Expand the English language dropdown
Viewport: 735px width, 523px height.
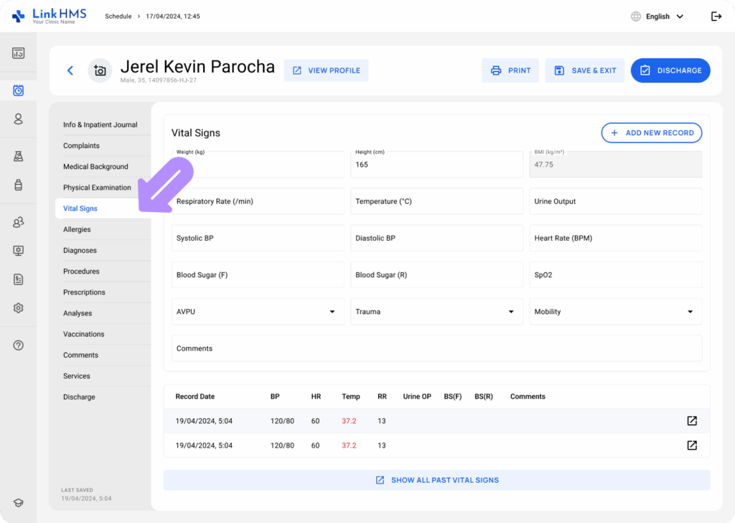(x=665, y=17)
